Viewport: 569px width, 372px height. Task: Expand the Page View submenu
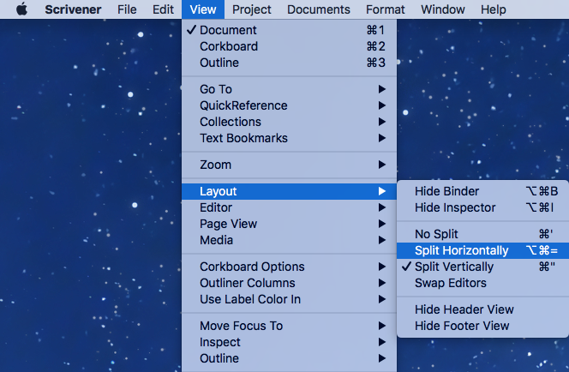coord(290,224)
